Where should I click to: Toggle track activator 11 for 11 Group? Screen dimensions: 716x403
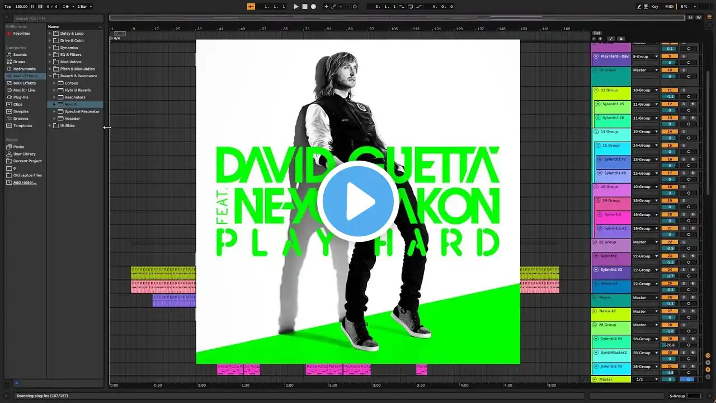point(669,90)
